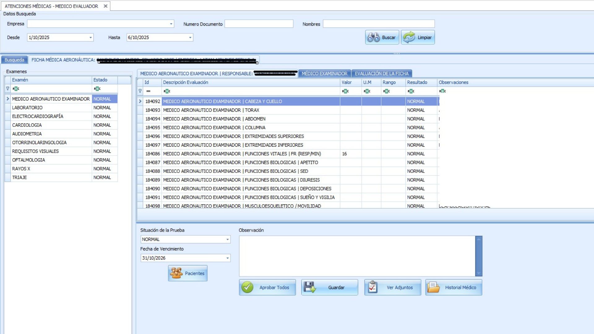Select the MÉDICO EXAMINADOR tab
594x334 pixels.
(x=324, y=74)
